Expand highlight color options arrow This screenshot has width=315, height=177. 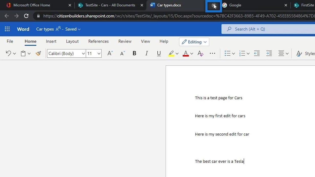[177, 54]
